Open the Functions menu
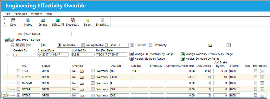The width and height of the screenshot is (270, 99). click(21, 14)
